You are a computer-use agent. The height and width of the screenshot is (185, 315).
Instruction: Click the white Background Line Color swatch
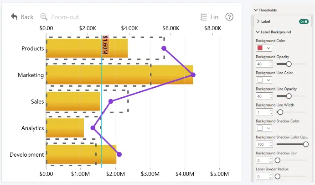(260, 80)
